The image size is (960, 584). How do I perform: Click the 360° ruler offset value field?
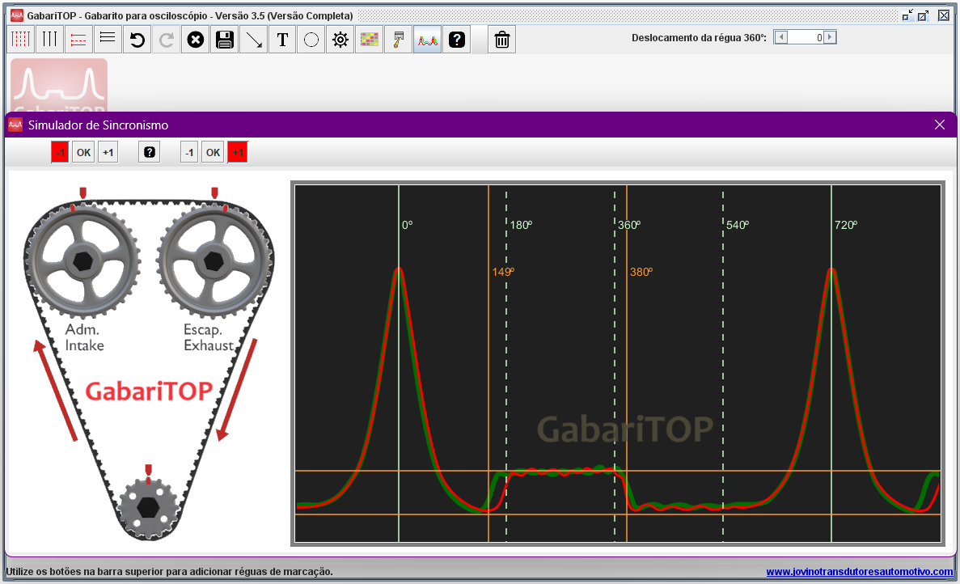pos(805,37)
